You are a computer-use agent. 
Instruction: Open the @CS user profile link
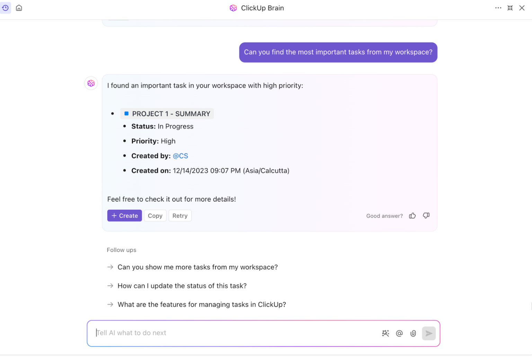(x=180, y=156)
